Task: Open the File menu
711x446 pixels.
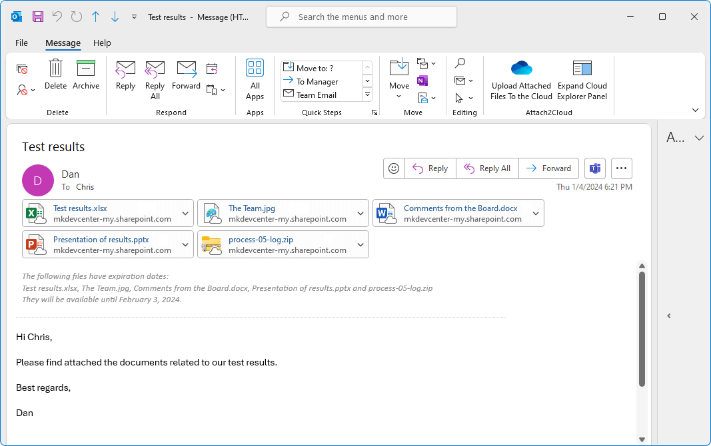Action: (x=21, y=43)
